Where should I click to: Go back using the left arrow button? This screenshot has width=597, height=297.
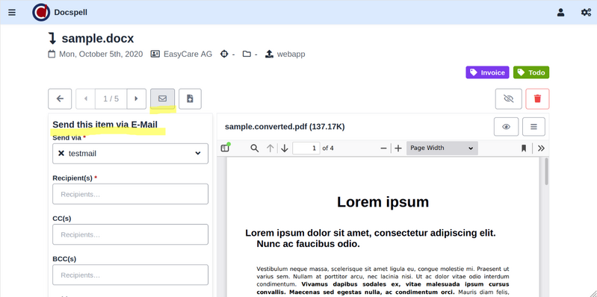tap(60, 99)
